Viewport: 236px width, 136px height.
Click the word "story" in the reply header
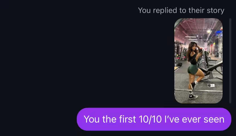click(x=216, y=10)
